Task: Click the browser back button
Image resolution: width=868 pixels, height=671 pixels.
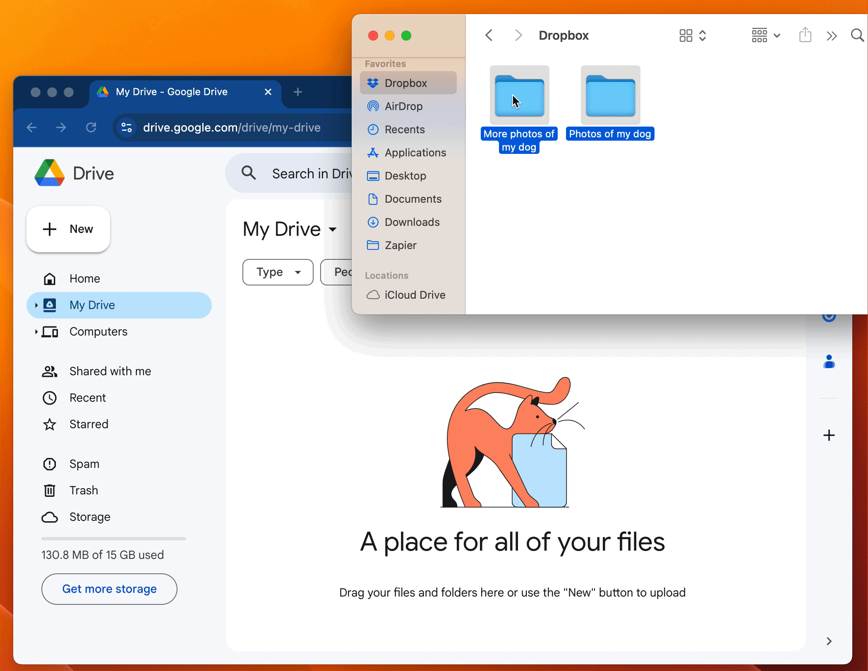Action: point(32,127)
